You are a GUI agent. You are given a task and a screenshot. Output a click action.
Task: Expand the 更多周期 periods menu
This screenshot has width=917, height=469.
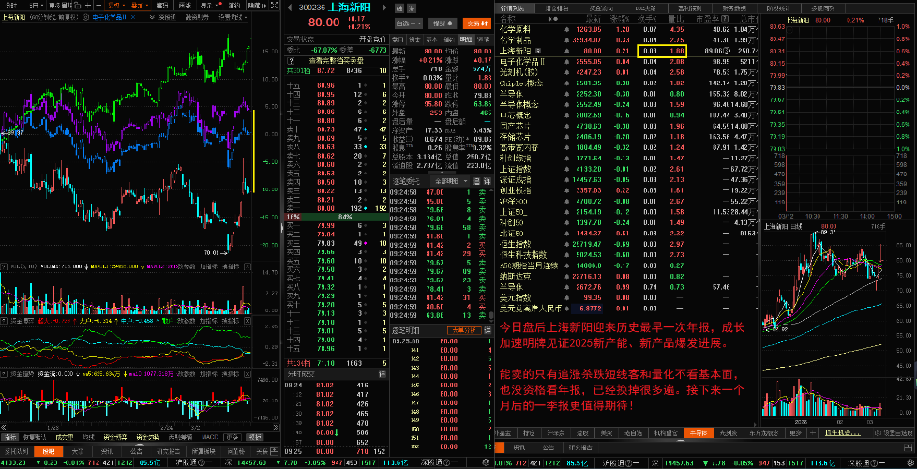coord(60,6)
